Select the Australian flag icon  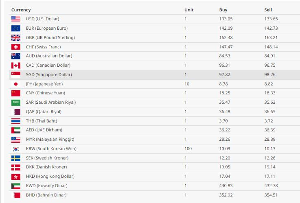pos(16,56)
